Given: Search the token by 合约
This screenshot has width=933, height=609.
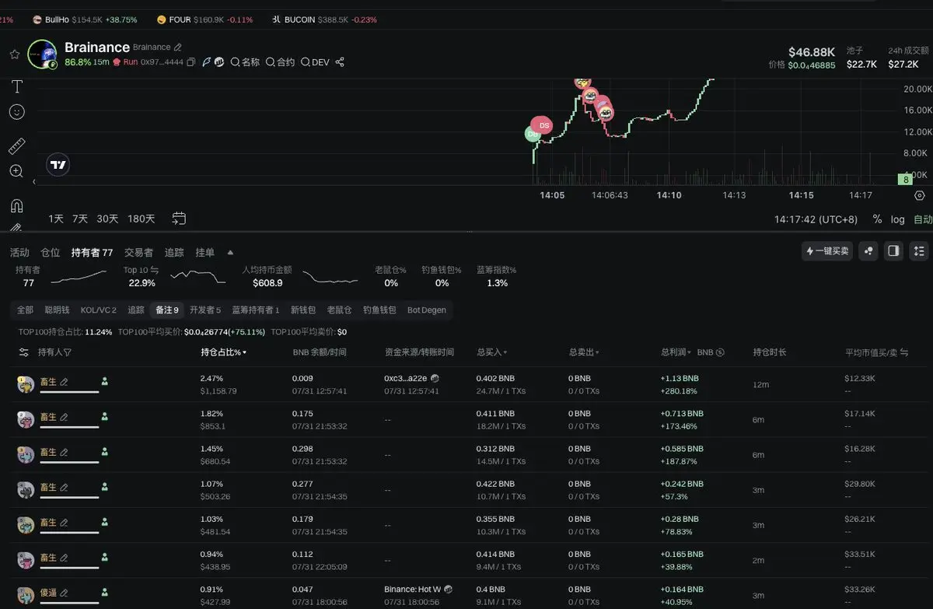Looking at the screenshot, I should [280, 62].
